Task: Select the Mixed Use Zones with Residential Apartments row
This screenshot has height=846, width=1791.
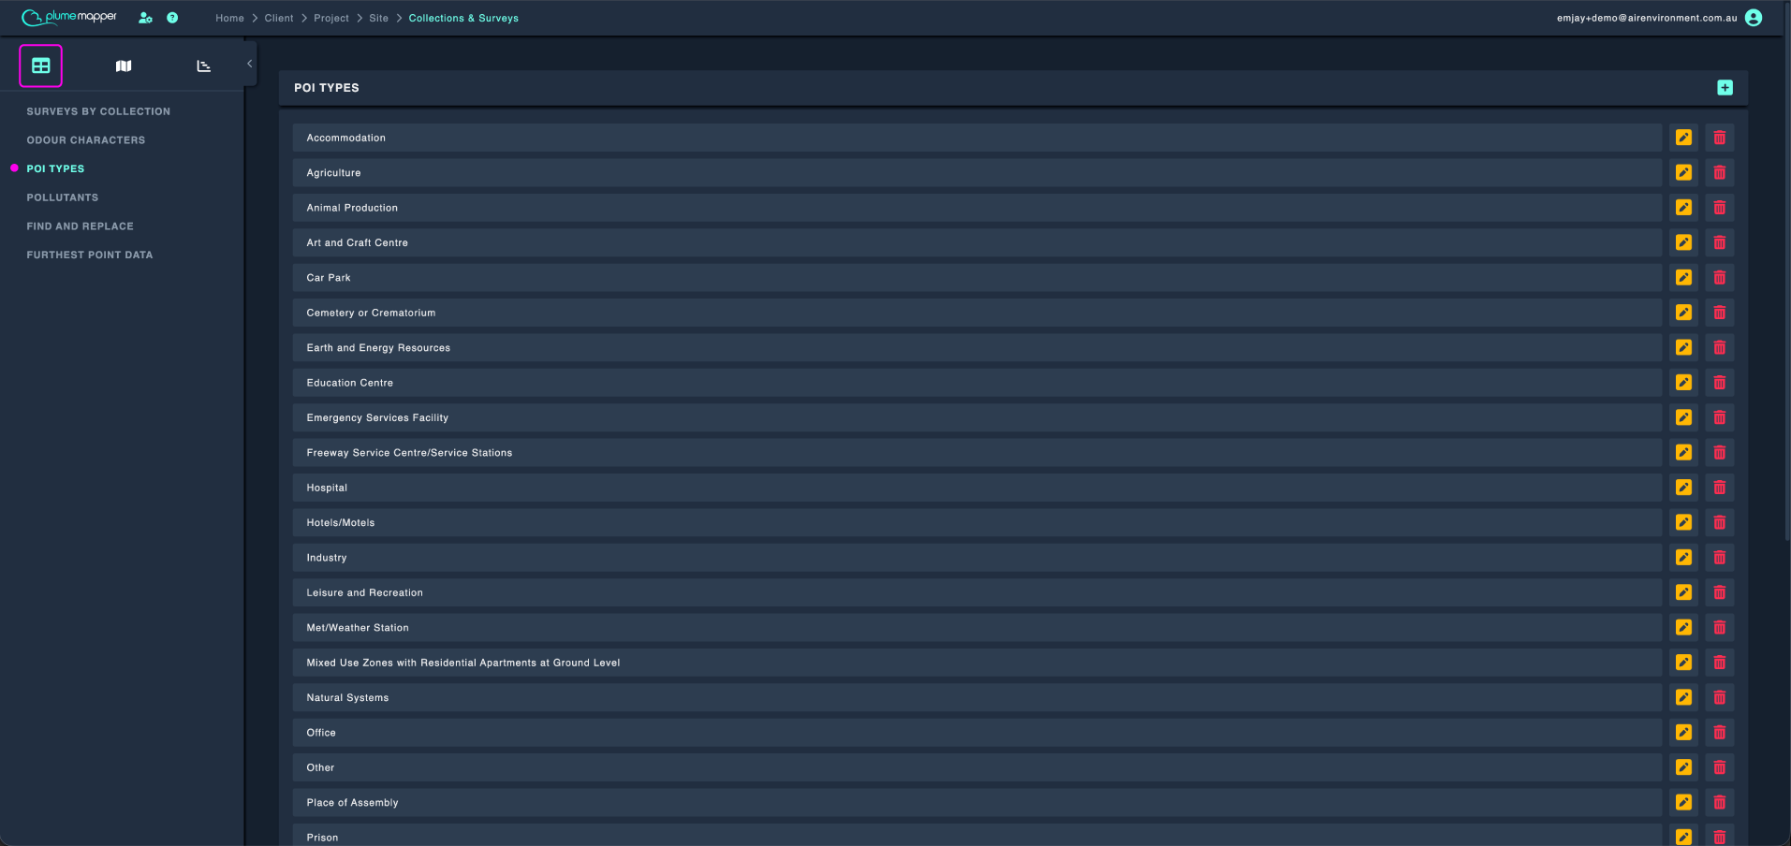Action: pyautogui.click(x=976, y=663)
